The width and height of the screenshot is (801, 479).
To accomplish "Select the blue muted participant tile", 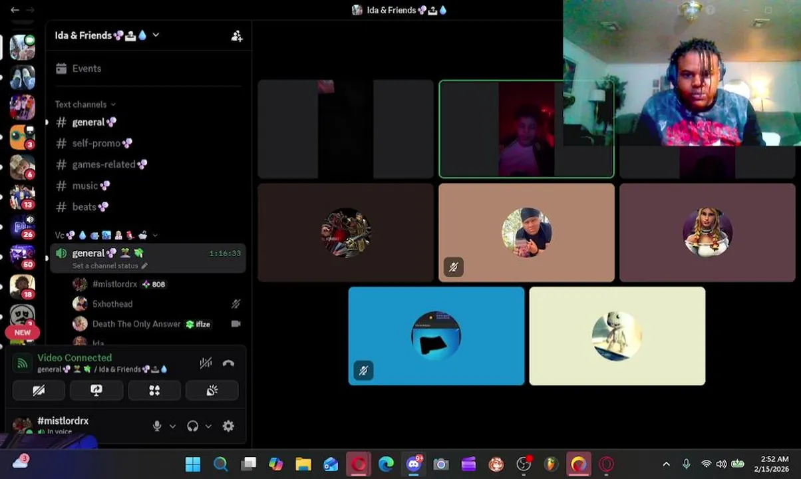I will click(x=436, y=336).
